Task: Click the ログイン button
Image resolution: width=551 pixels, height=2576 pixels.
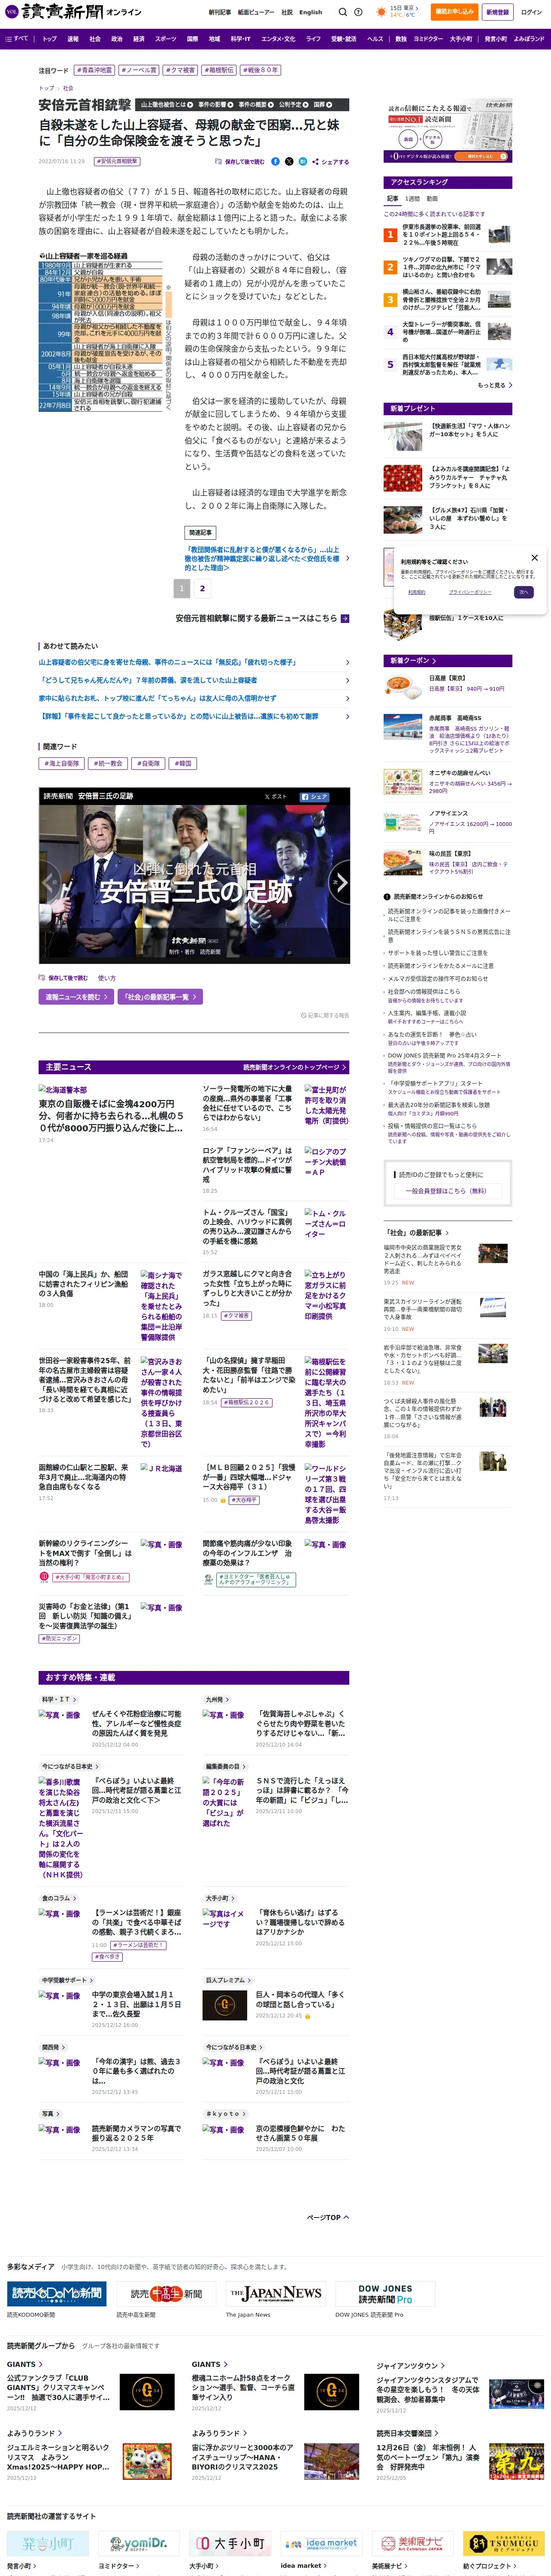Action: point(530,12)
